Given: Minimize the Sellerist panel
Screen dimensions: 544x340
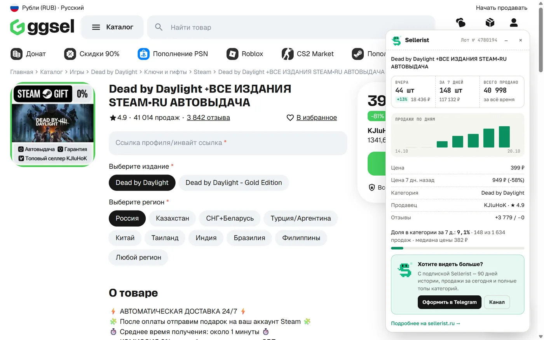Looking at the screenshot, I should (506, 40).
